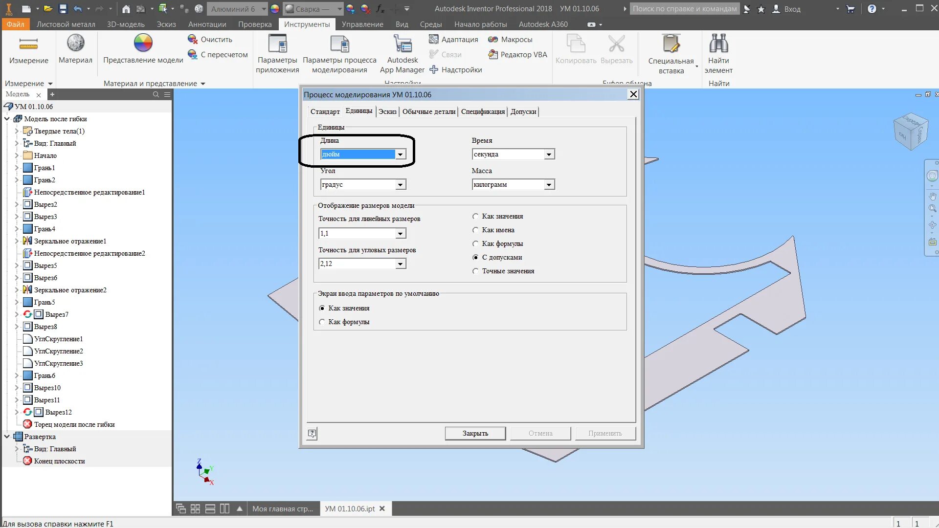Click the favorites star icon in title bar
The width and height of the screenshot is (939, 528).
(x=761, y=9)
